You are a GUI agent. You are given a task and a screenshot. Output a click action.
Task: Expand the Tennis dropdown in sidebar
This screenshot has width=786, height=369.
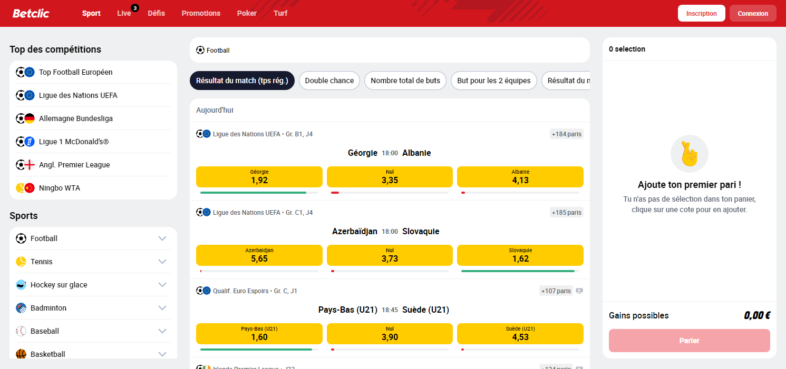click(163, 261)
